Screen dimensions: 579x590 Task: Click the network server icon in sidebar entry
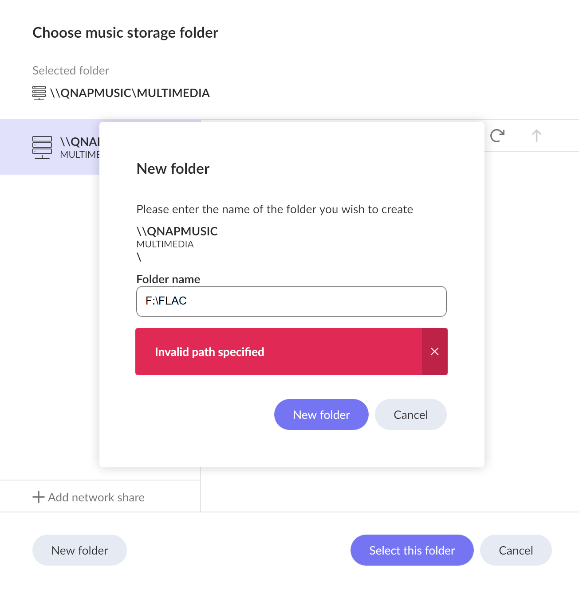pyautogui.click(x=42, y=147)
